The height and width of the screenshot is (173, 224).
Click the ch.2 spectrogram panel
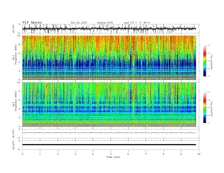[109, 104]
